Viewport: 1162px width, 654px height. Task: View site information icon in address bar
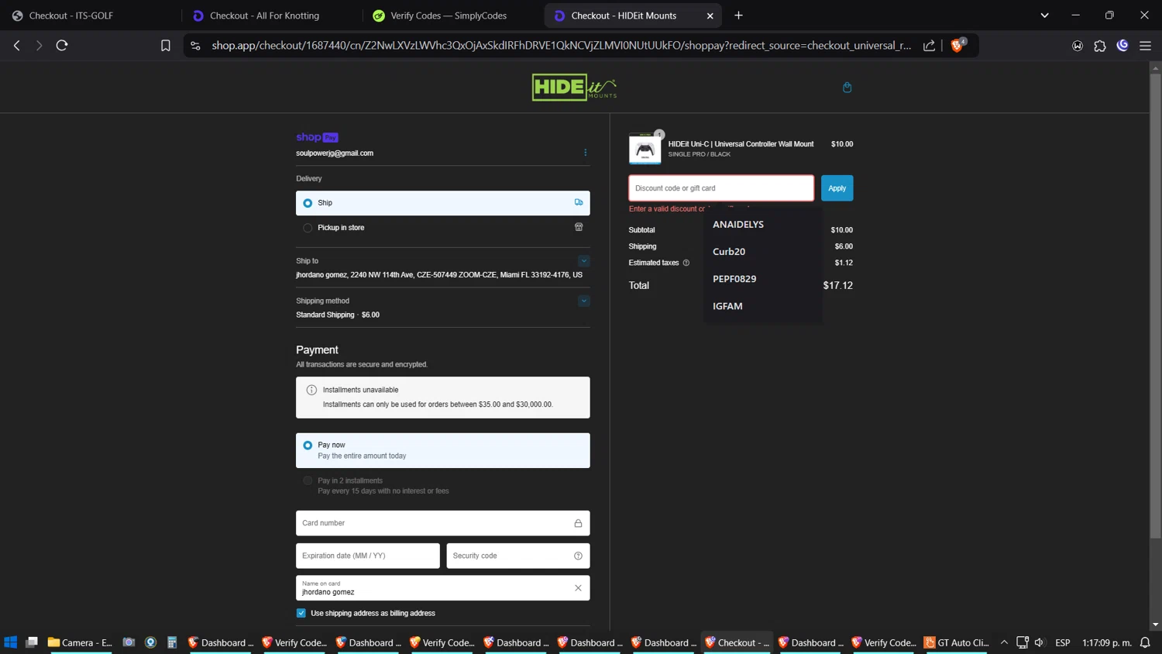tap(195, 46)
